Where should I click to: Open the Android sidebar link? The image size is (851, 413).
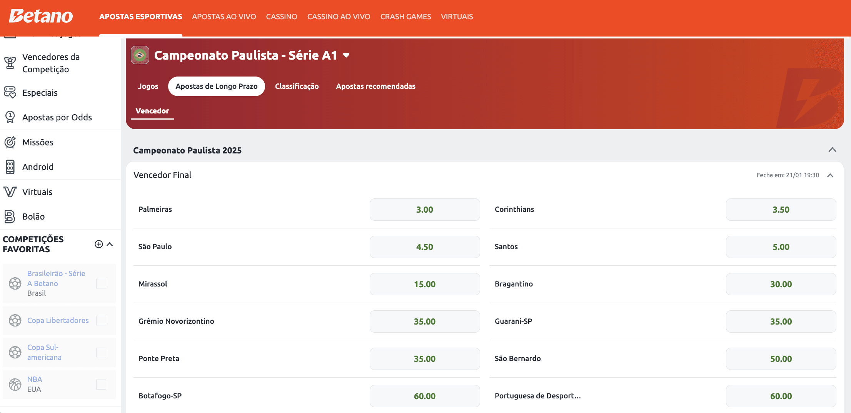click(x=38, y=167)
